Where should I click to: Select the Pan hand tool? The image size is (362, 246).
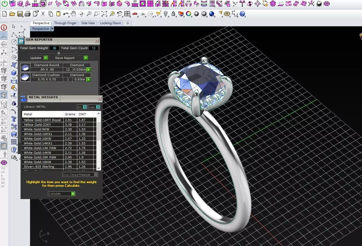[x=73, y=14]
